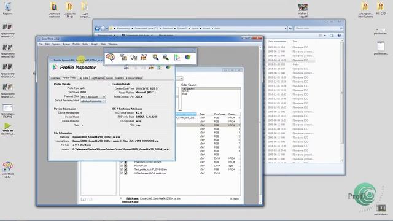Open the Color menu in ColorThink
Screen dimensions: 393x221
pos(85,44)
